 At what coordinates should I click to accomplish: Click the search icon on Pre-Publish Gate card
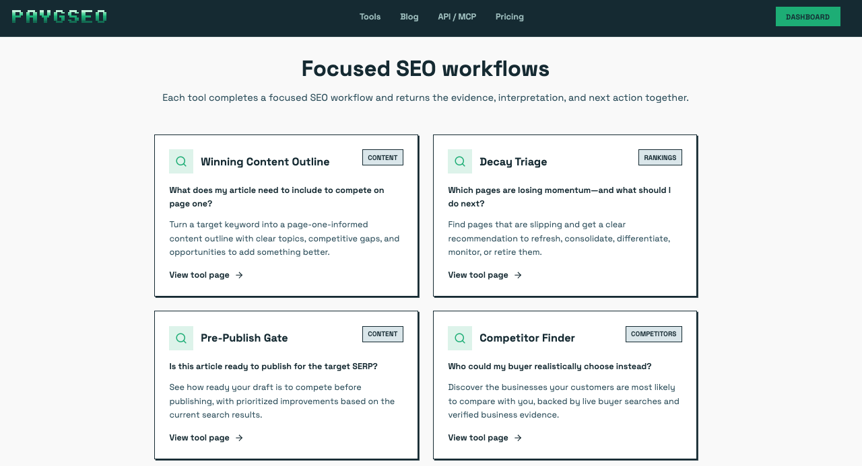coord(181,338)
